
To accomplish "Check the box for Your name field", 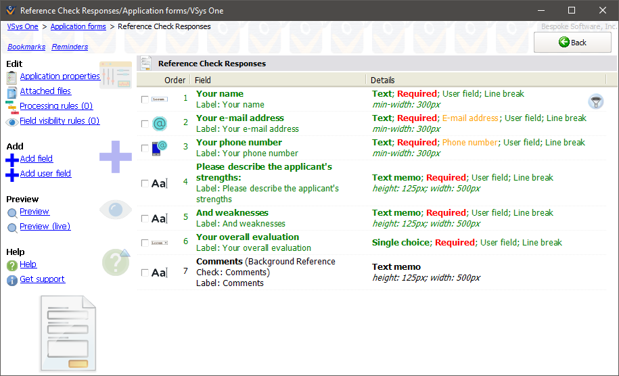I will pyautogui.click(x=145, y=99).
